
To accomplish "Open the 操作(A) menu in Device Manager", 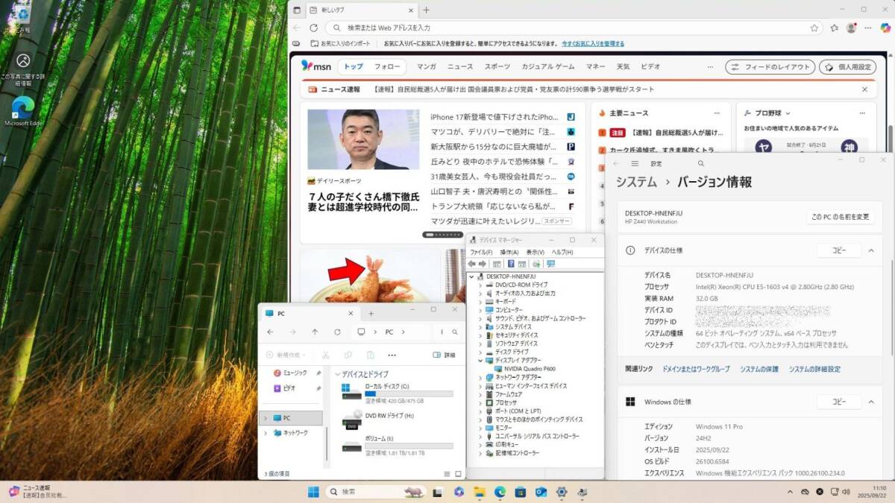I will (509, 253).
